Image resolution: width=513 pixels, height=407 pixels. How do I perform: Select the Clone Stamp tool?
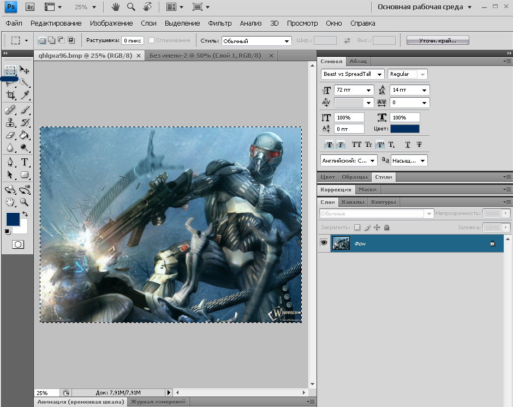point(10,123)
